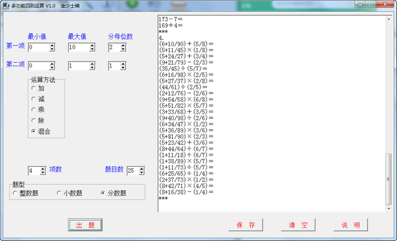Focus the 第二项 最大值 input field
The image size is (397, 241).
[79, 66]
